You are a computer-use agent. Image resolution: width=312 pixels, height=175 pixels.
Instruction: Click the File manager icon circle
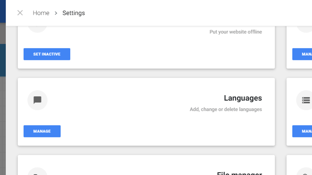point(37,171)
